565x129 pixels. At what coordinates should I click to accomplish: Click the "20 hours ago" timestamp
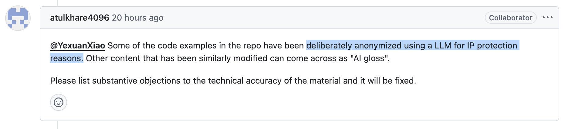pyautogui.click(x=137, y=18)
